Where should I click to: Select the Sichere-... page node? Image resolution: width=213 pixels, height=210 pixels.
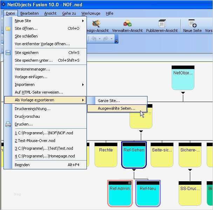[190, 155]
